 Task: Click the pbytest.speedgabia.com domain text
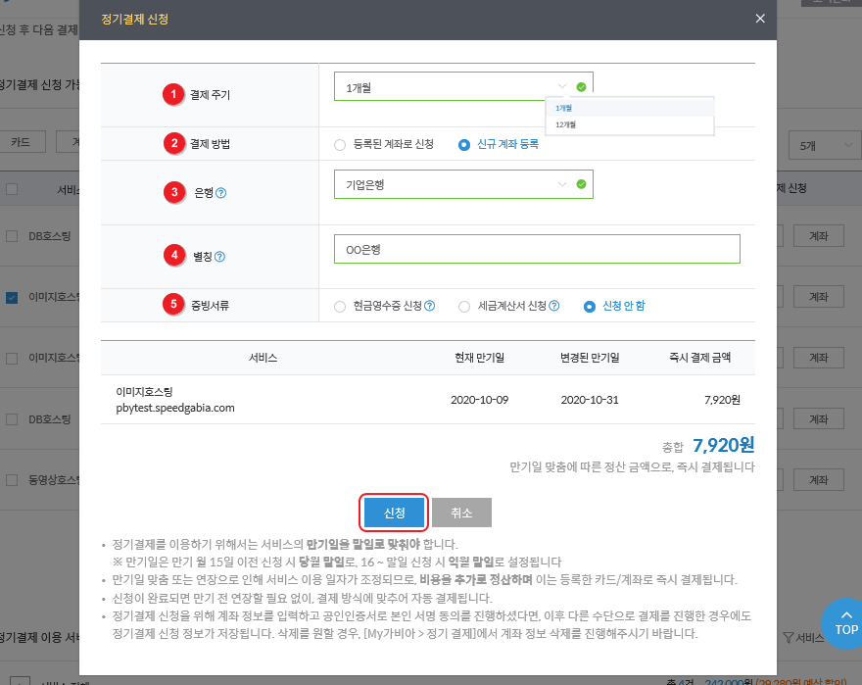[x=174, y=409]
